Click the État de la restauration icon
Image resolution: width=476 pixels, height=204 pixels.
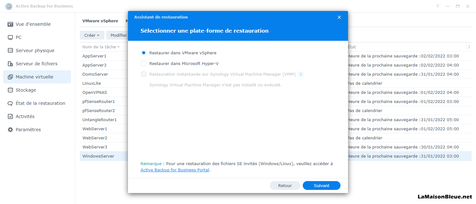pyautogui.click(x=10, y=103)
